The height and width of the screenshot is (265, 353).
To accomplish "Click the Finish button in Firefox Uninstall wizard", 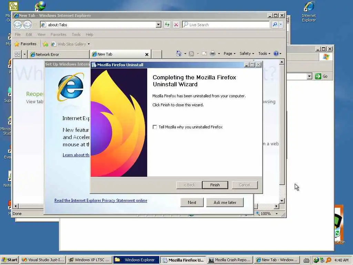I will [x=215, y=185].
